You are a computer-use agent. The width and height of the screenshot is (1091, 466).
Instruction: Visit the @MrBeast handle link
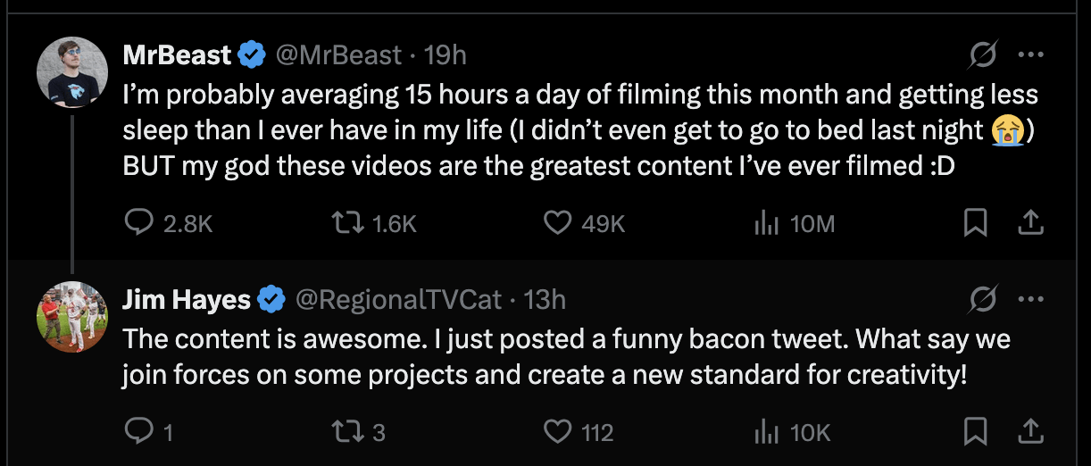pos(337,55)
